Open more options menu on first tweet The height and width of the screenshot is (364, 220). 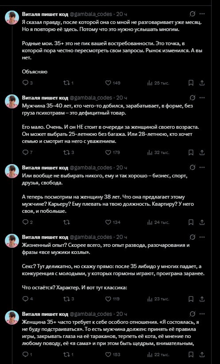click(202, 14)
